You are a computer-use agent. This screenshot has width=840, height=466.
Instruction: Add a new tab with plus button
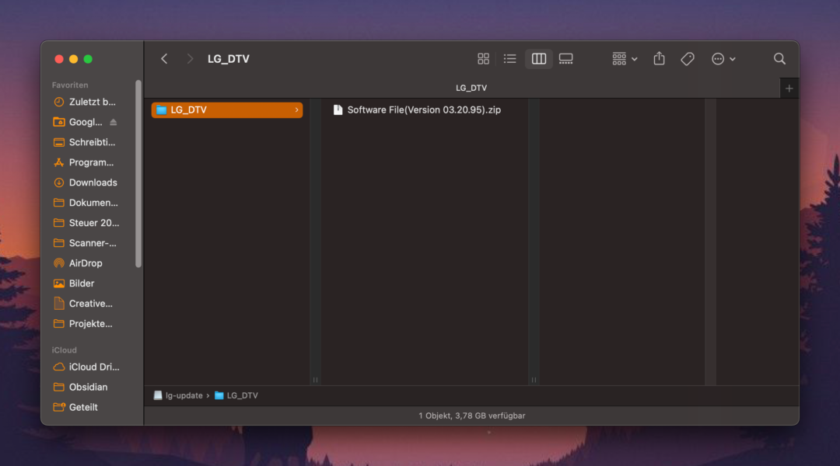pos(789,89)
